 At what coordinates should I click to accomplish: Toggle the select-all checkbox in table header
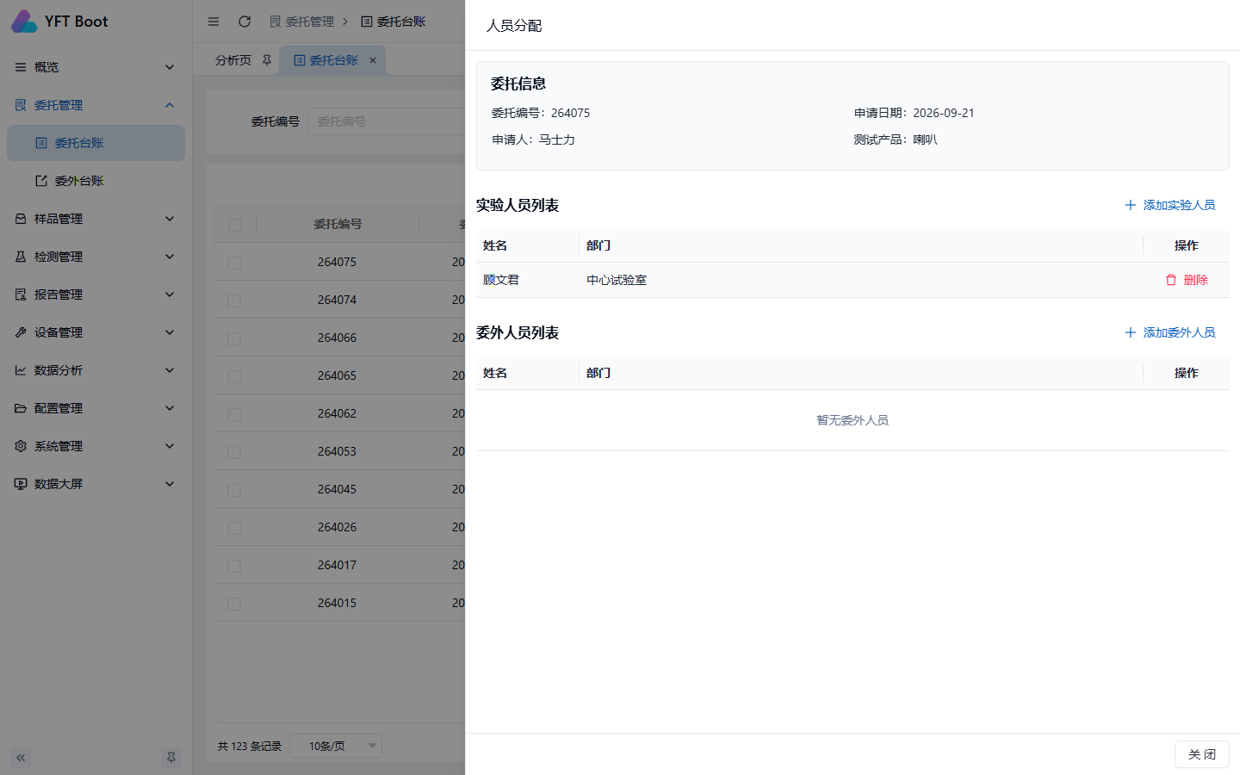235,225
